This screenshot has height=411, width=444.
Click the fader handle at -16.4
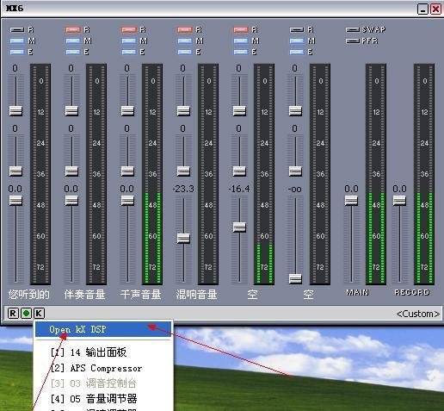coord(239,227)
